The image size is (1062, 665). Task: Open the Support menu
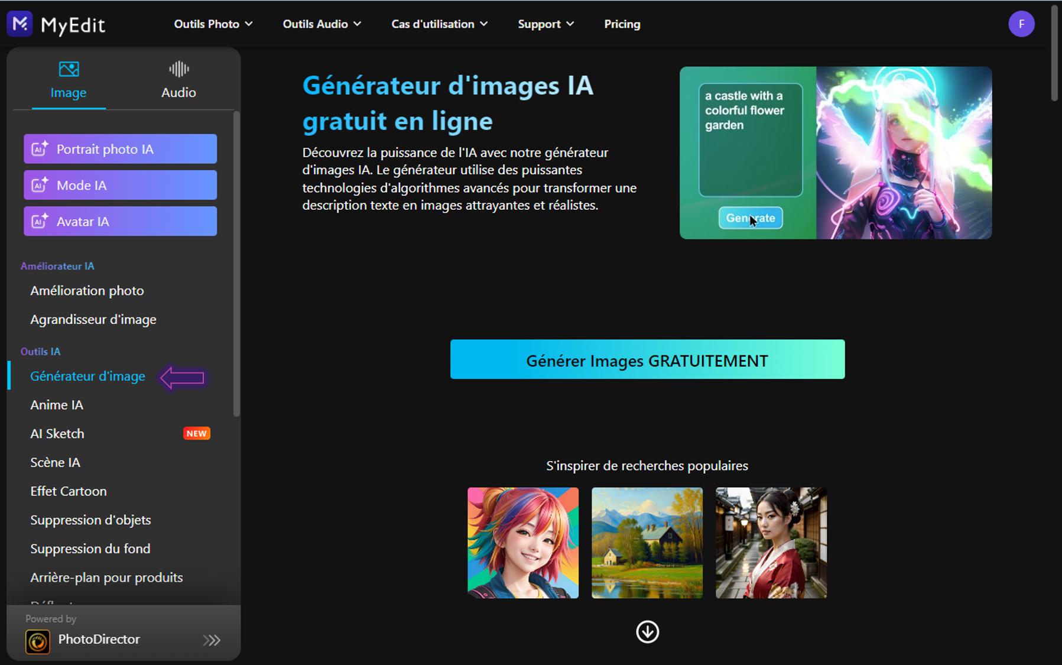tap(545, 24)
